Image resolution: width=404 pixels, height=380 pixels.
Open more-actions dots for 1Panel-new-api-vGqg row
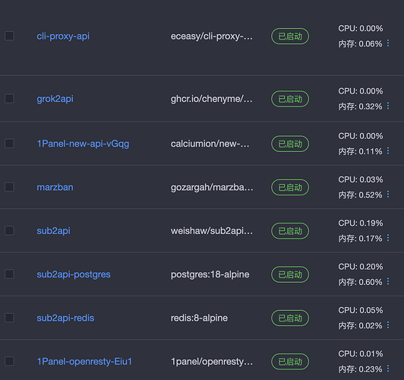[x=388, y=150]
